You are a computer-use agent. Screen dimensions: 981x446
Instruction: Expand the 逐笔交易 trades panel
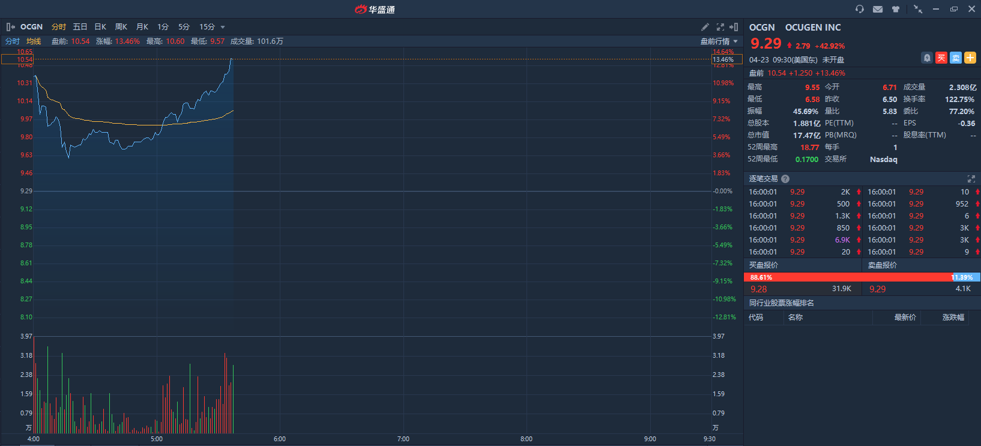(x=971, y=179)
